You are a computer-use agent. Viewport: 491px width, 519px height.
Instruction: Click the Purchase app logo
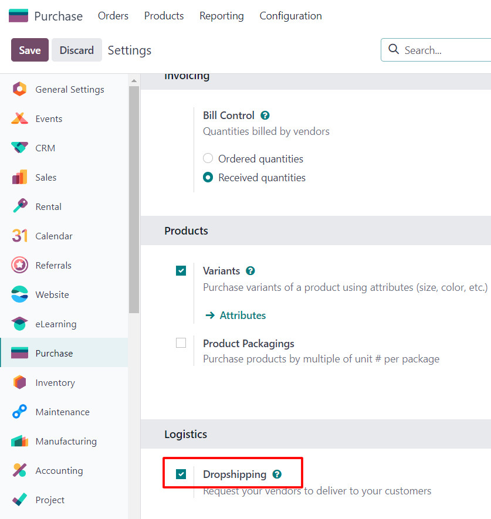coord(18,16)
